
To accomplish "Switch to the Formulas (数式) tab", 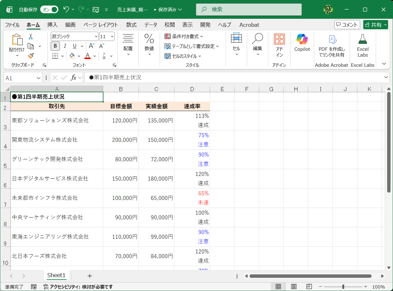I will point(131,25).
